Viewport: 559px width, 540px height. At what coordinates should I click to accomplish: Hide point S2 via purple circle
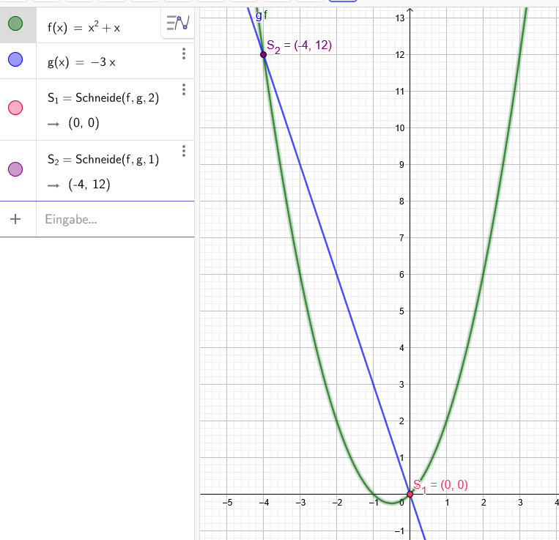[x=15, y=169]
